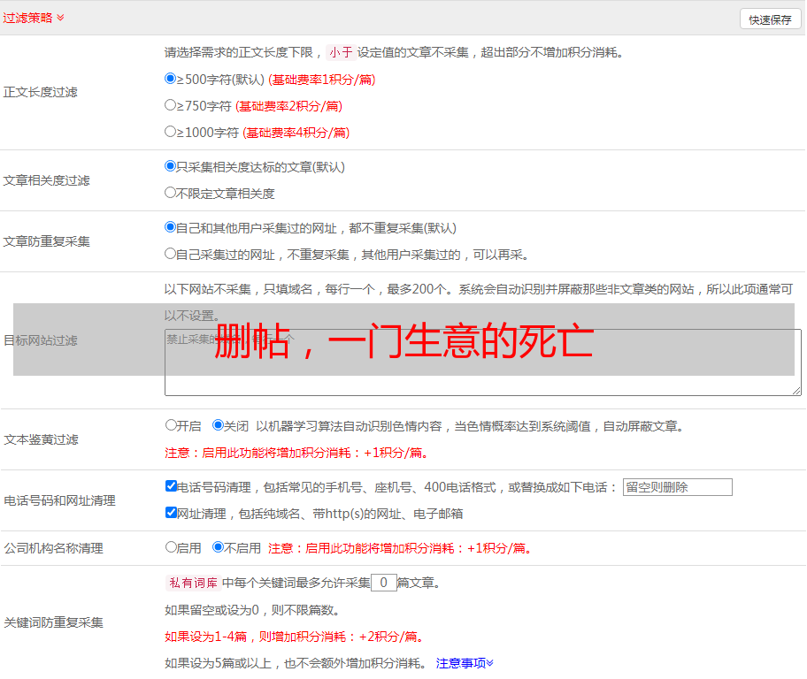Click the 关键词防重复采集 row label
Viewport: 807px width, 679px height.
[x=53, y=622]
